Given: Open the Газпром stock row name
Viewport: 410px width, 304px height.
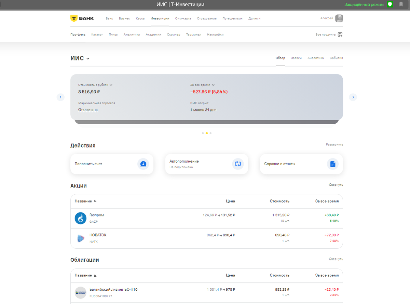Looking at the screenshot, I should click(x=97, y=215).
